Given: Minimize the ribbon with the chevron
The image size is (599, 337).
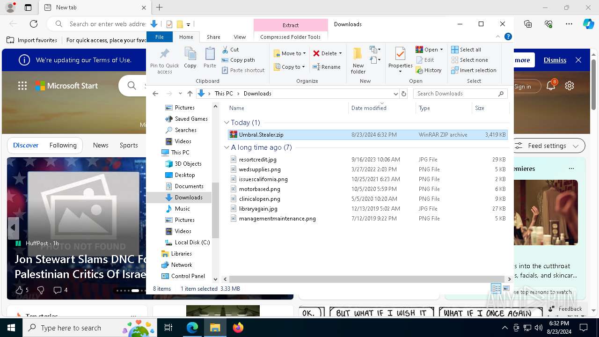Looking at the screenshot, I should 498,37.
